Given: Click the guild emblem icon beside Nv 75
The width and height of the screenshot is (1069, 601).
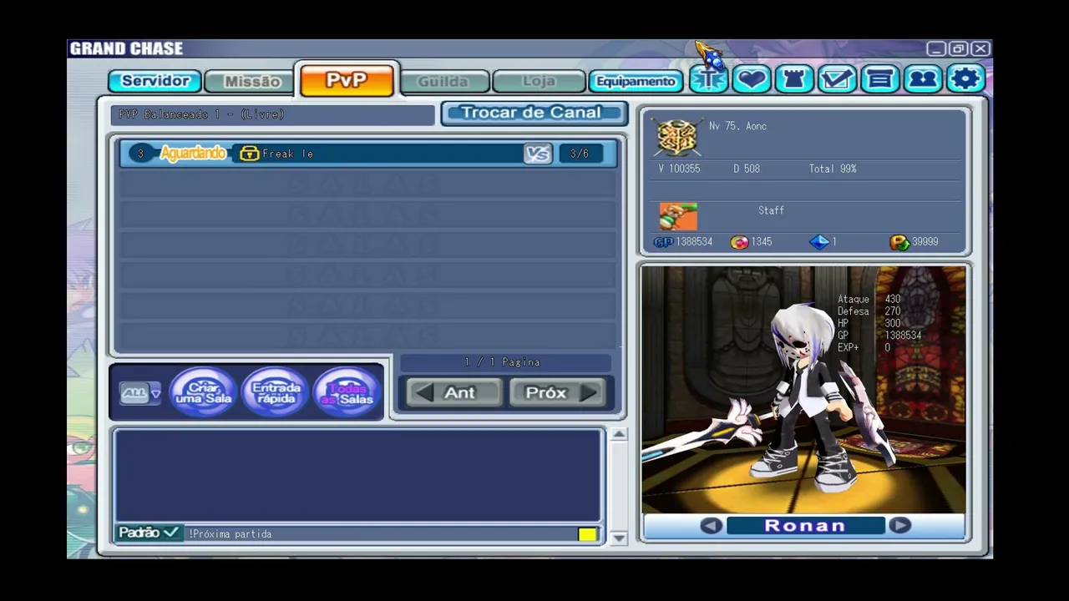Looking at the screenshot, I should coord(676,137).
